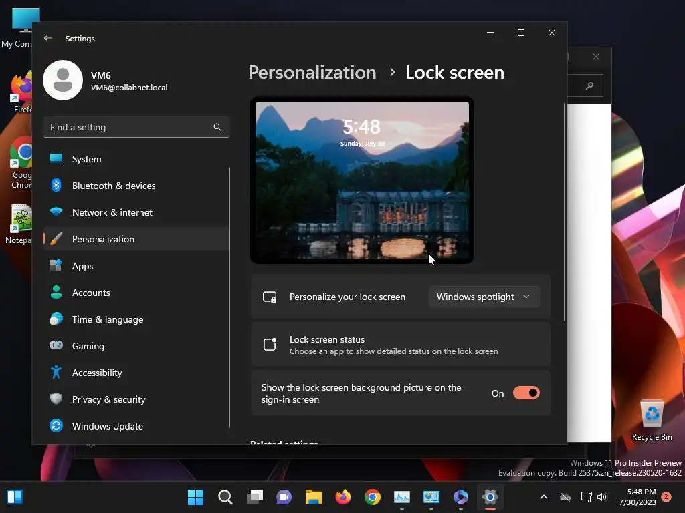Click the VM6 profile avatar
This screenshot has height=513, width=685.
click(x=63, y=80)
